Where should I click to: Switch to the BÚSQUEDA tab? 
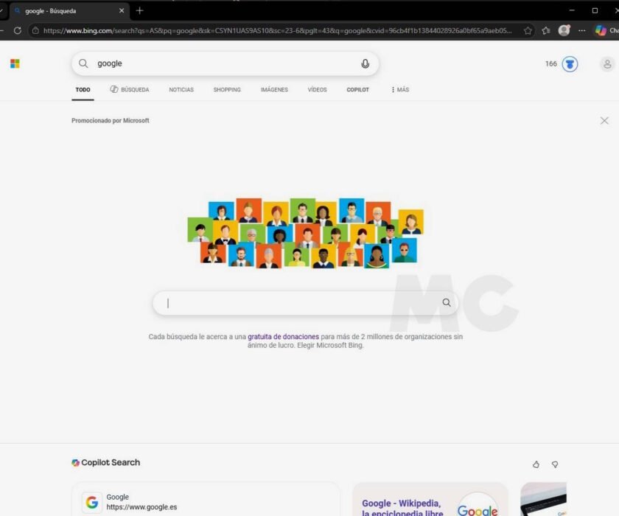pyautogui.click(x=130, y=90)
